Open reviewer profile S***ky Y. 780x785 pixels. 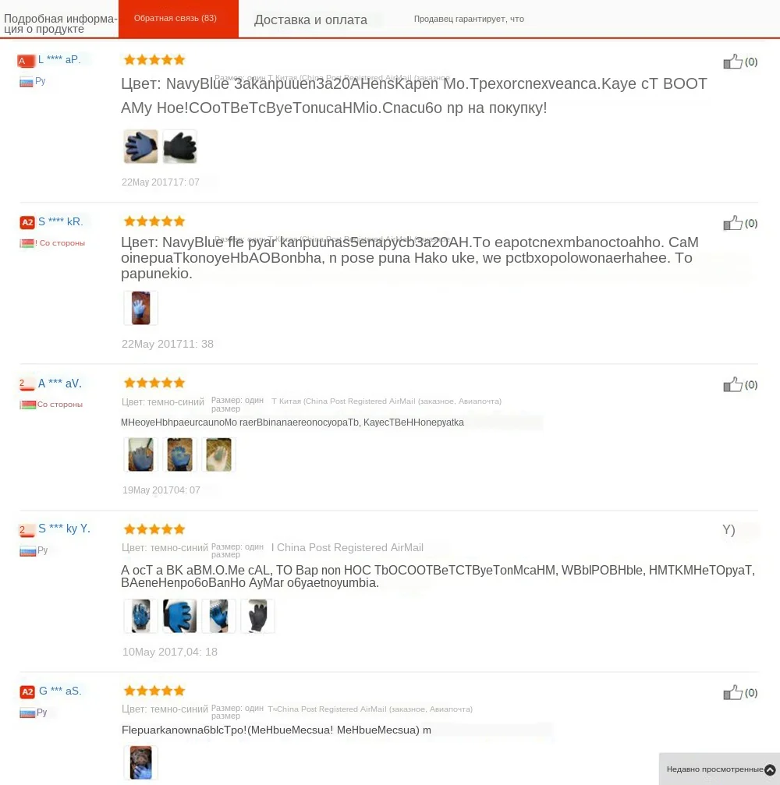64,529
